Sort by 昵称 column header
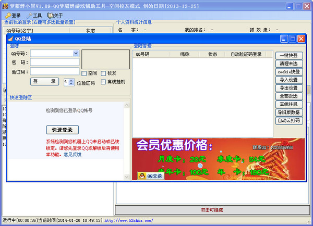The width and height of the screenshot is (313, 226). pyautogui.click(x=185, y=54)
